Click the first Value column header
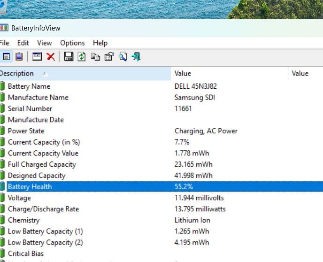Screen dimensions: 323x262 tap(183, 73)
